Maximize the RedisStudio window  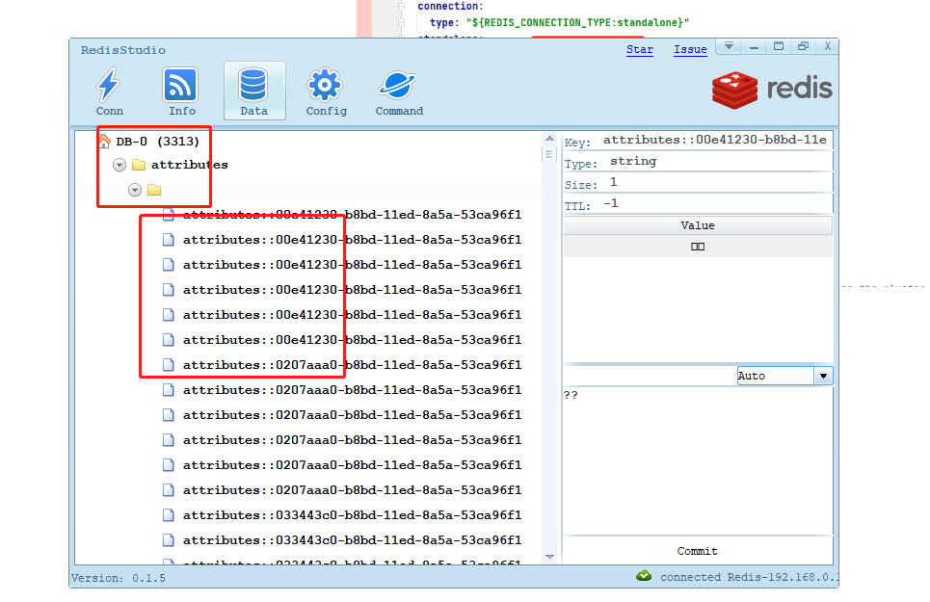click(x=779, y=46)
